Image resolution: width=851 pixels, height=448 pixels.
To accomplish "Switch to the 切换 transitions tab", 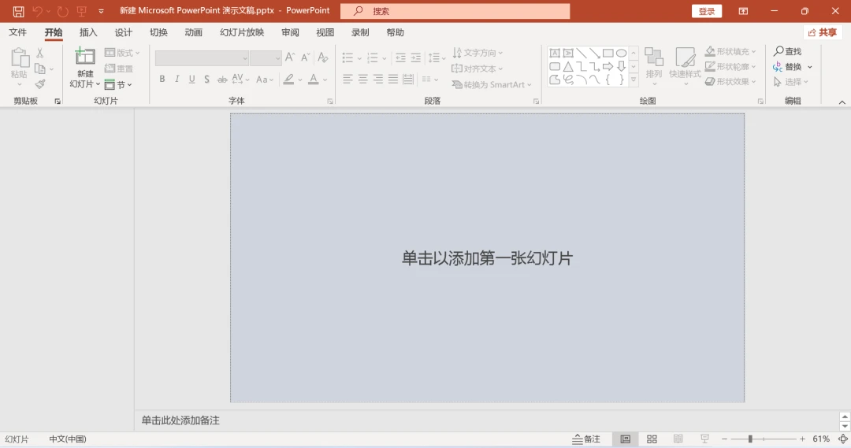I will (158, 32).
